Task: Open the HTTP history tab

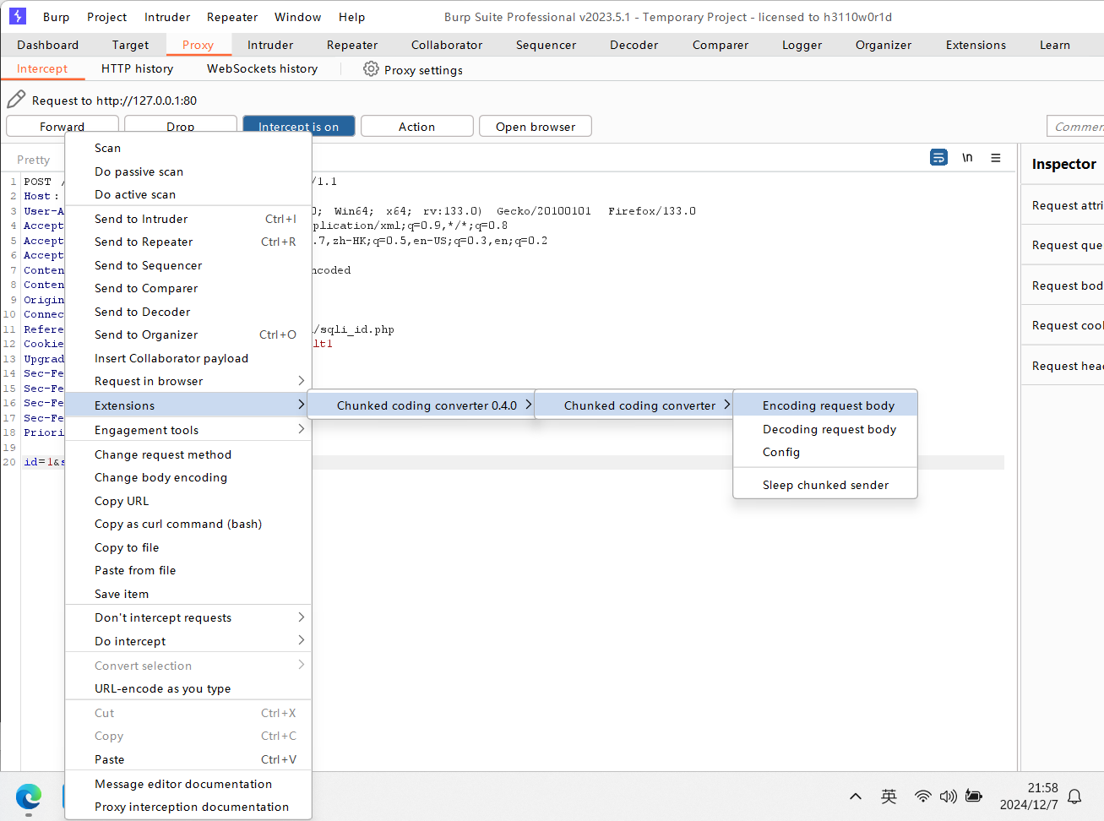Action: coord(137,68)
